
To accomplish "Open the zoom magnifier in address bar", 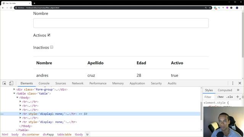I will pos(206,8).
